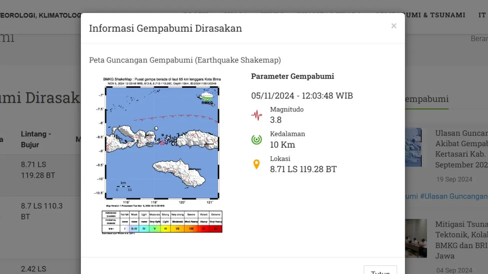Select the Gempabumi tab in the sidebar
The width and height of the screenshot is (488, 274).
click(x=426, y=99)
